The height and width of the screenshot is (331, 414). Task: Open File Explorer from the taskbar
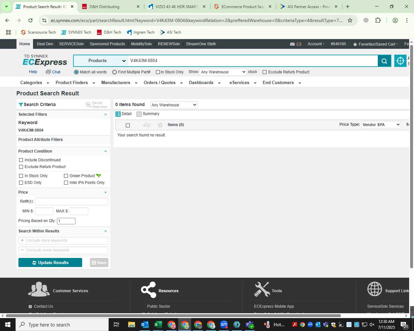(131, 325)
